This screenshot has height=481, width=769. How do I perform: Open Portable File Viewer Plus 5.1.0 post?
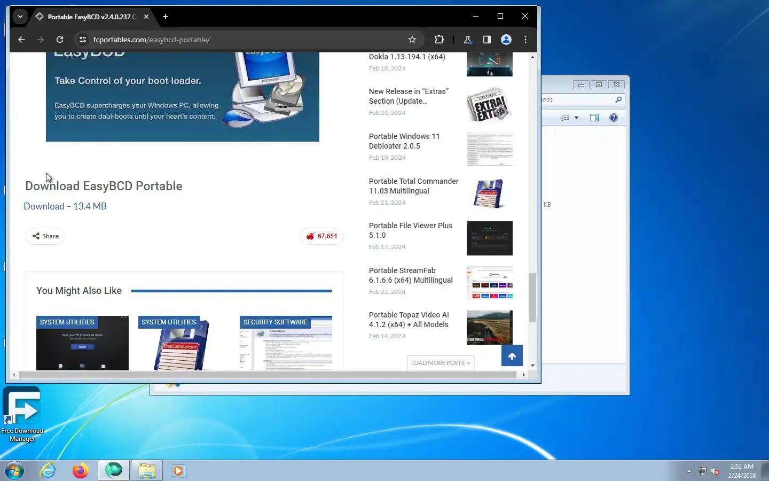point(411,230)
